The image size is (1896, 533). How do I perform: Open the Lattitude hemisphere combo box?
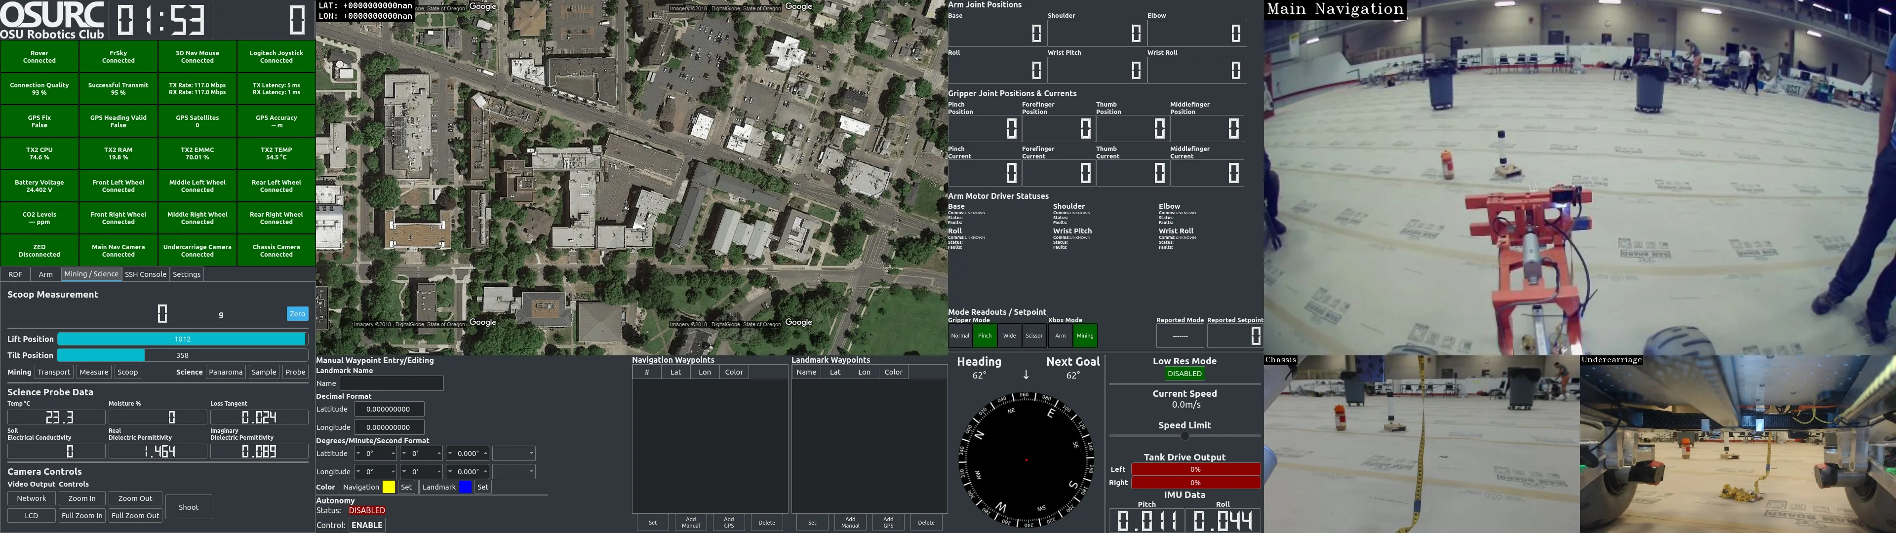pos(513,454)
